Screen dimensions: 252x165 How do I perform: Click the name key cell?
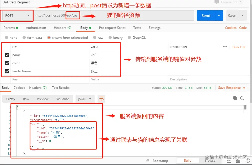(x=50, y=55)
